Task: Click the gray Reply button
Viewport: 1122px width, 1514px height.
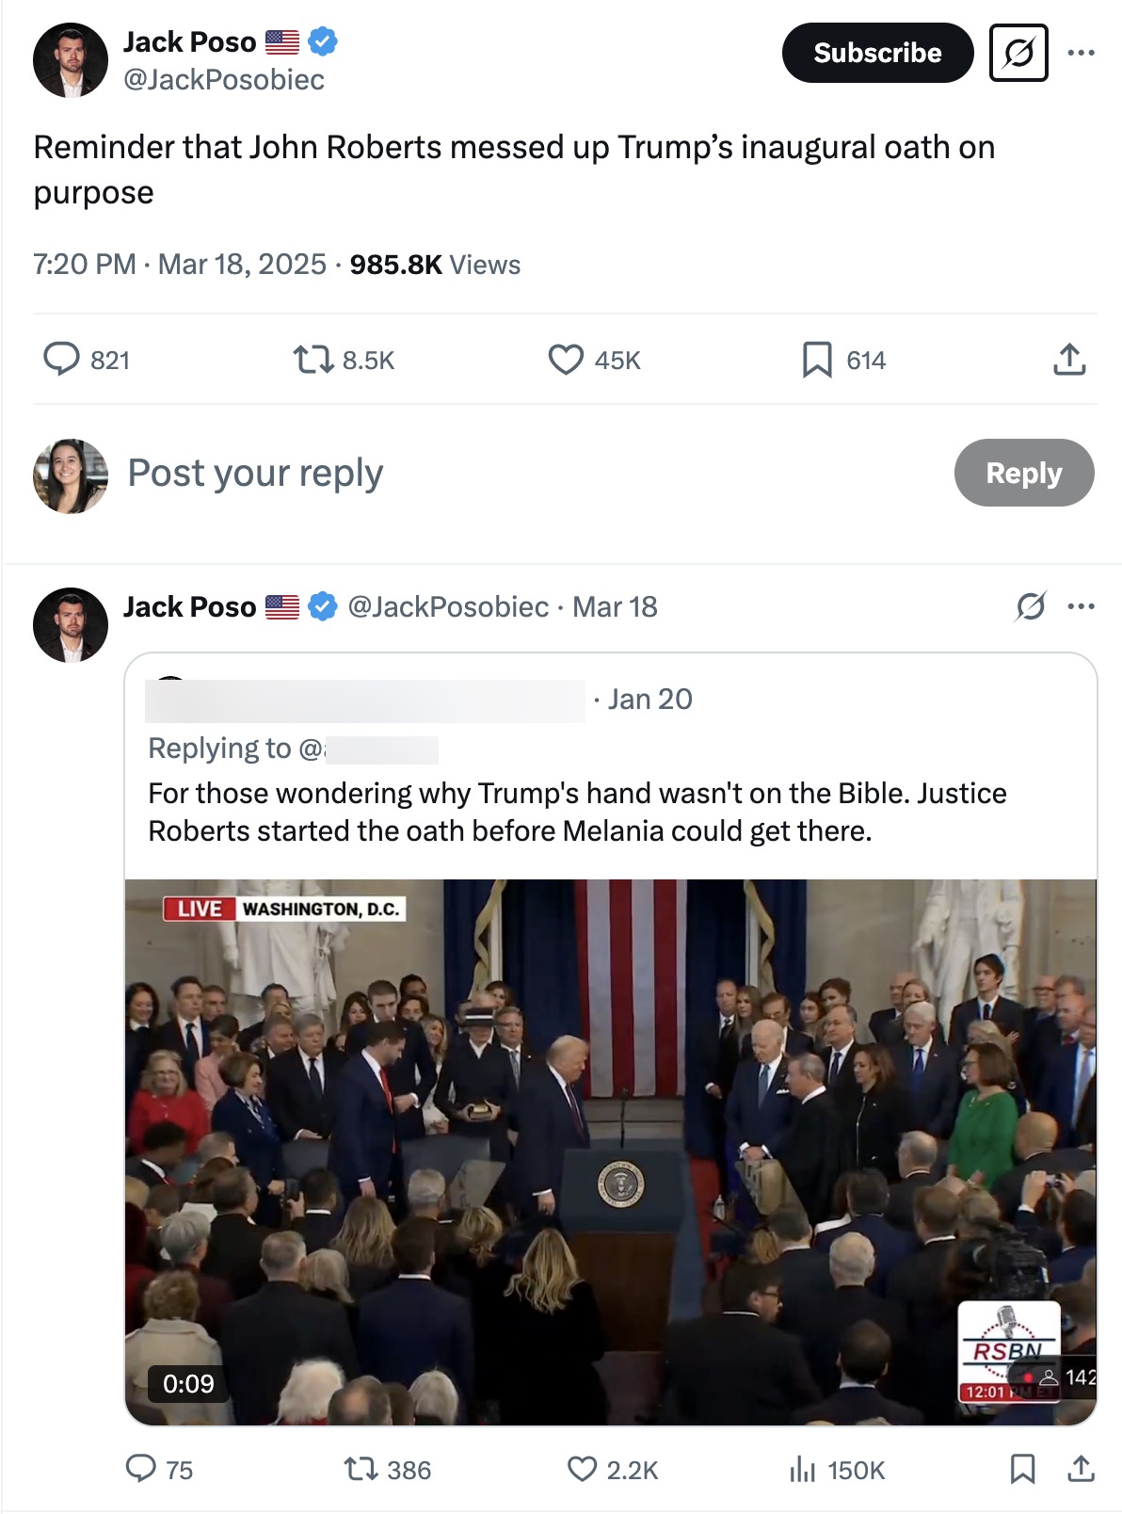Action: (1023, 473)
